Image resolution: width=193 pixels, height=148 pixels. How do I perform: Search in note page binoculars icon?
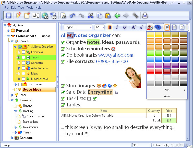[63, 16]
